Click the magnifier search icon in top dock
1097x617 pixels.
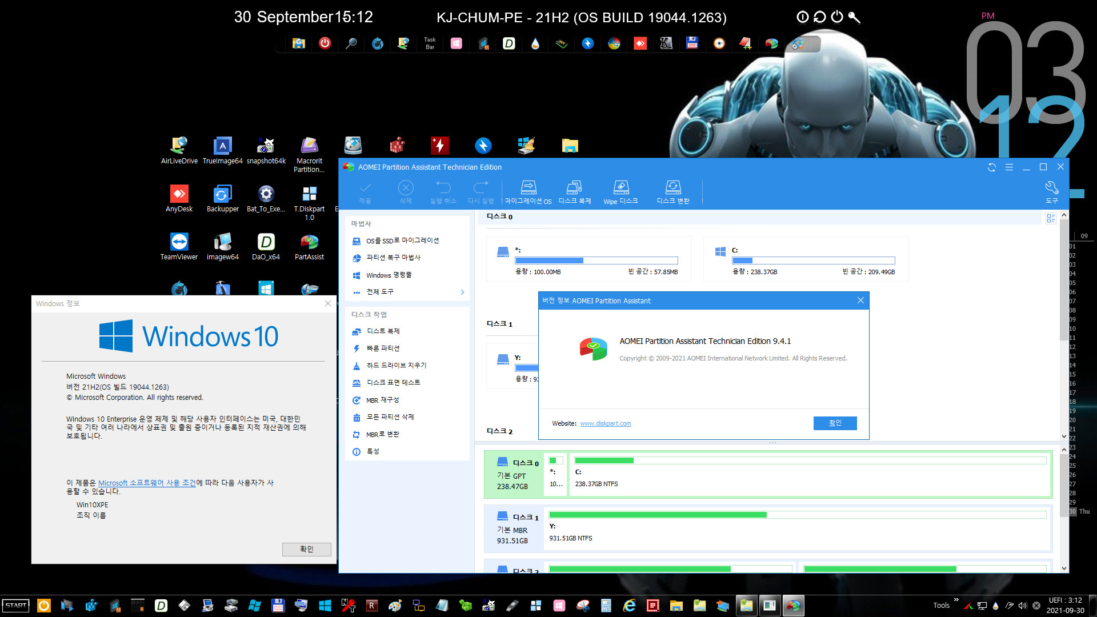(x=351, y=43)
